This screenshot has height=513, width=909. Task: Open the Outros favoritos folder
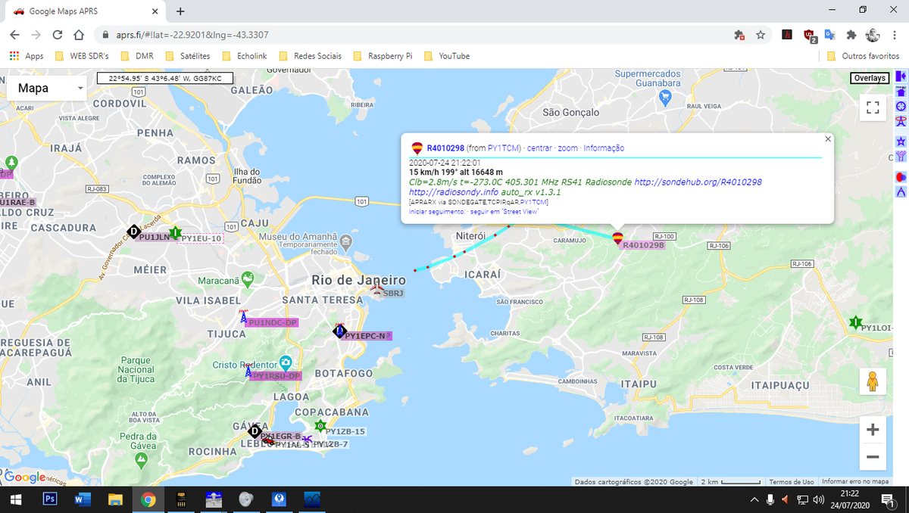863,56
